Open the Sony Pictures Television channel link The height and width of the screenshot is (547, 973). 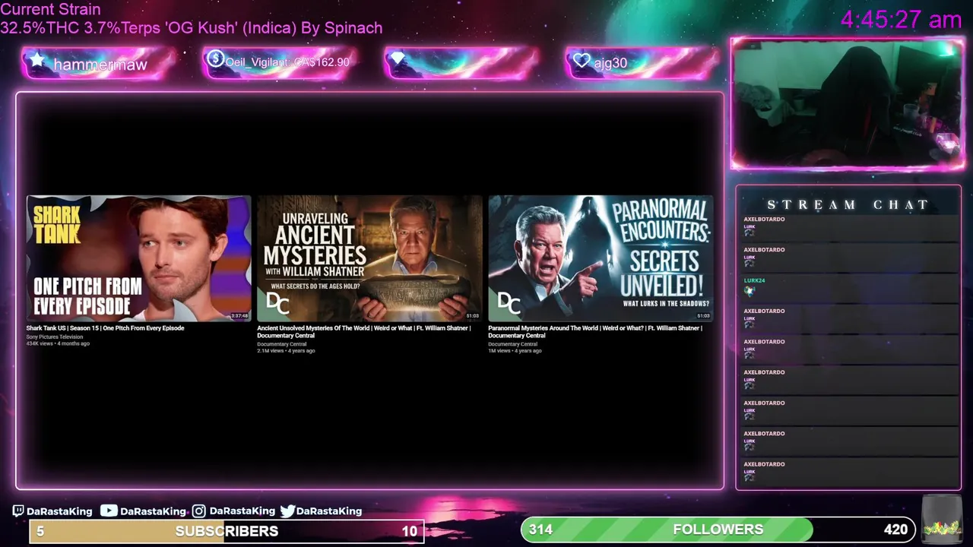(x=55, y=337)
